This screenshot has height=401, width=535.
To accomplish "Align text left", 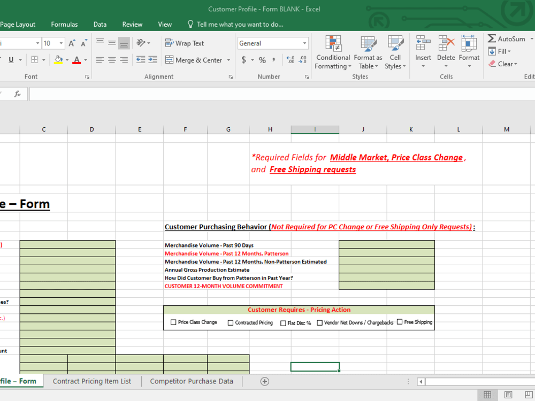I will click(100, 60).
